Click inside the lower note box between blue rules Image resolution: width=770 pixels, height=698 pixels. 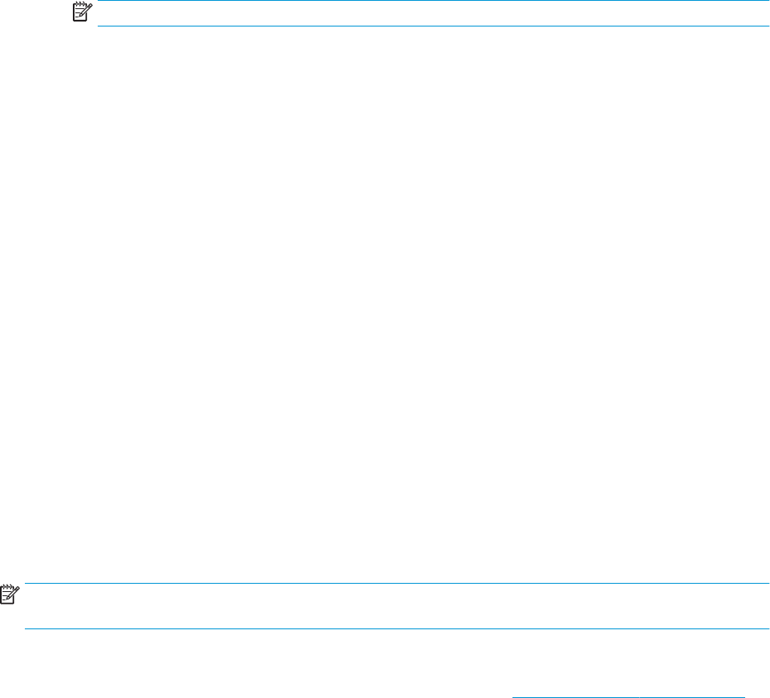pyautogui.click(x=397, y=606)
